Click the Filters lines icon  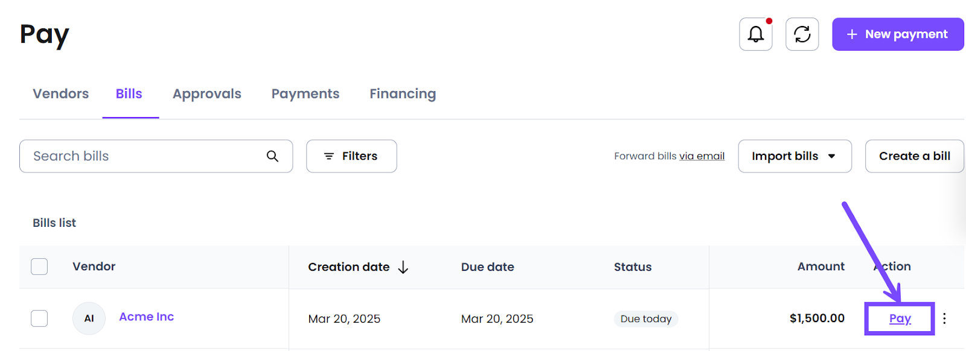tap(329, 156)
